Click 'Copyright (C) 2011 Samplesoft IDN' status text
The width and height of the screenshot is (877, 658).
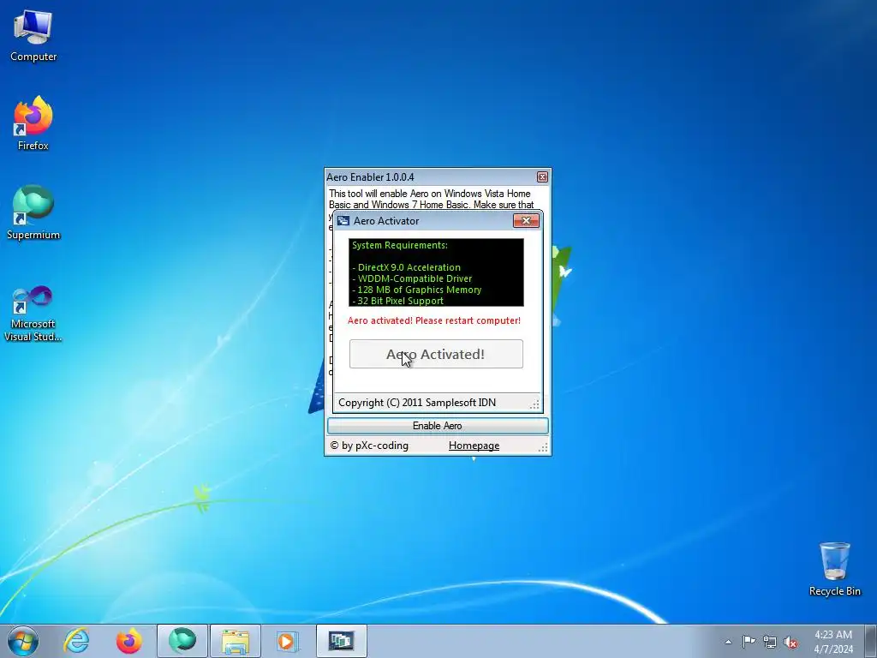(x=417, y=403)
